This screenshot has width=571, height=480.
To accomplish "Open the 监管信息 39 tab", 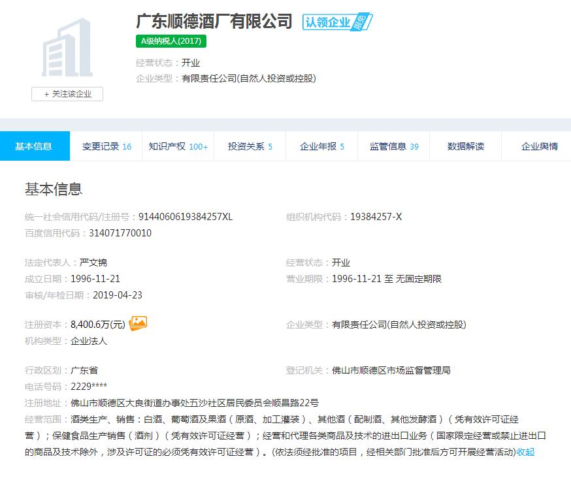I will (x=394, y=146).
